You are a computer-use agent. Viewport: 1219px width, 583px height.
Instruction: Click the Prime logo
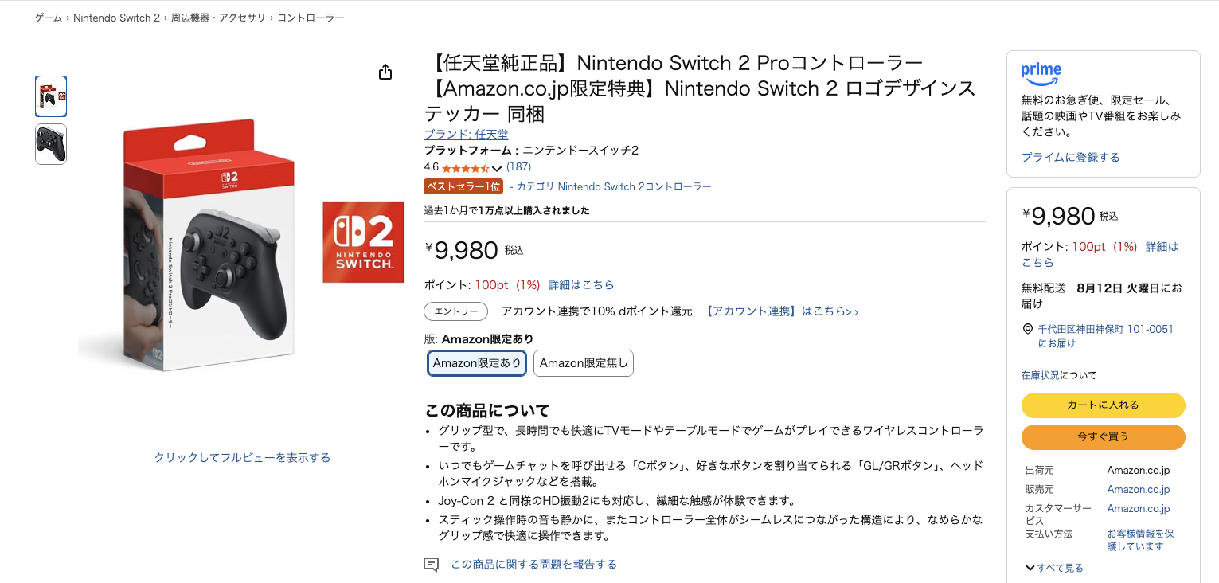[x=1041, y=74]
